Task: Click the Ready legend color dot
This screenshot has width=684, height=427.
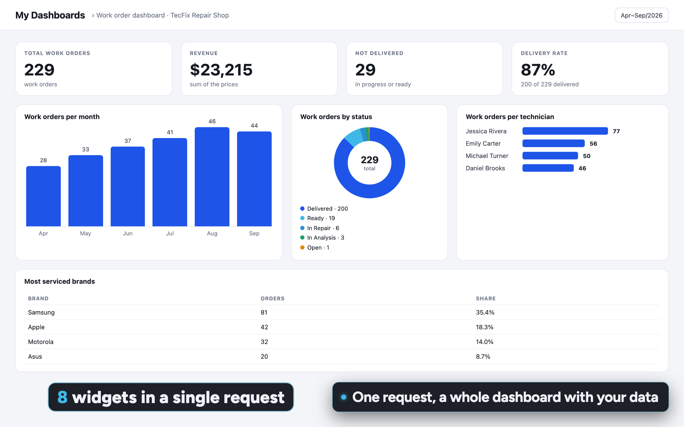Action: (x=302, y=218)
